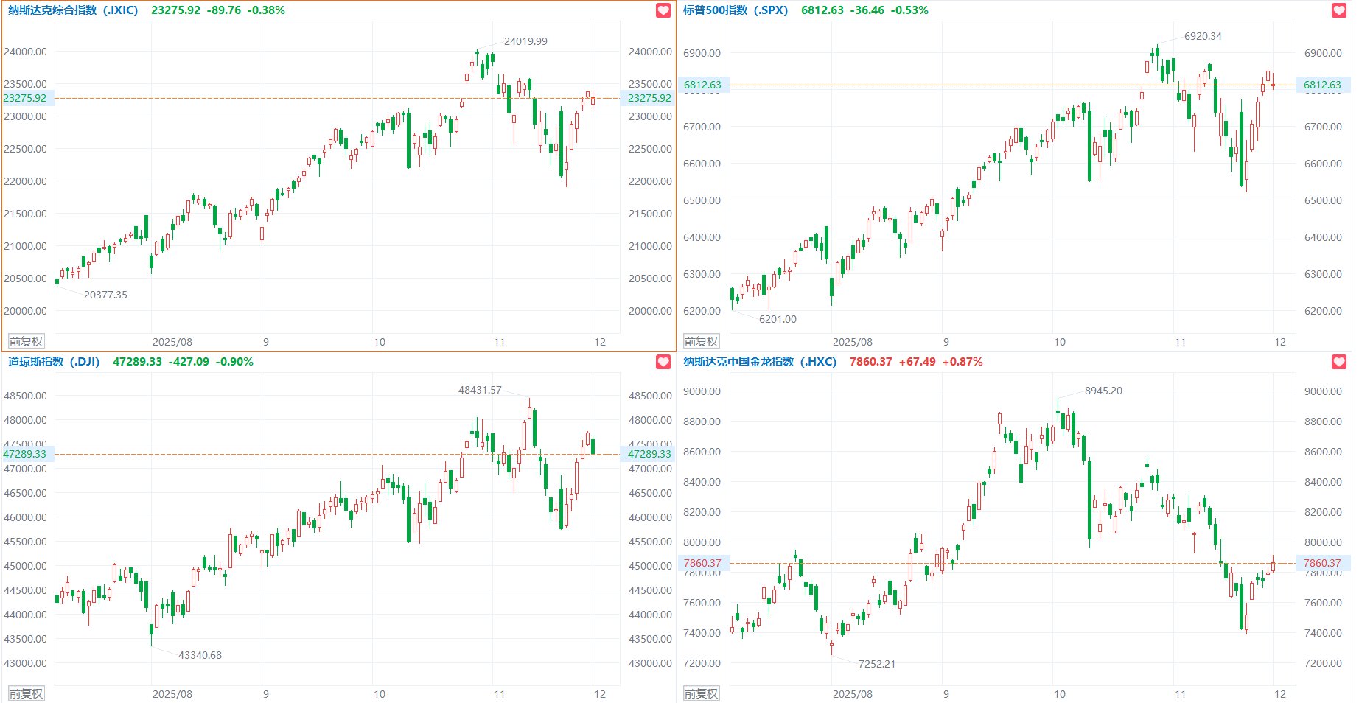Screen dimensions: 1359x703
Task: Open the 前复权 selector in the .IXIC chart
Action: [x=26, y=341]
